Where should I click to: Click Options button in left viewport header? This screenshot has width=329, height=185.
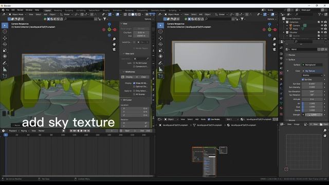point(149,19)
